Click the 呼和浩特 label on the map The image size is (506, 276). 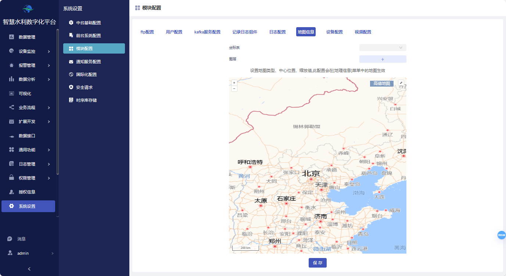(x=250, y=162)
